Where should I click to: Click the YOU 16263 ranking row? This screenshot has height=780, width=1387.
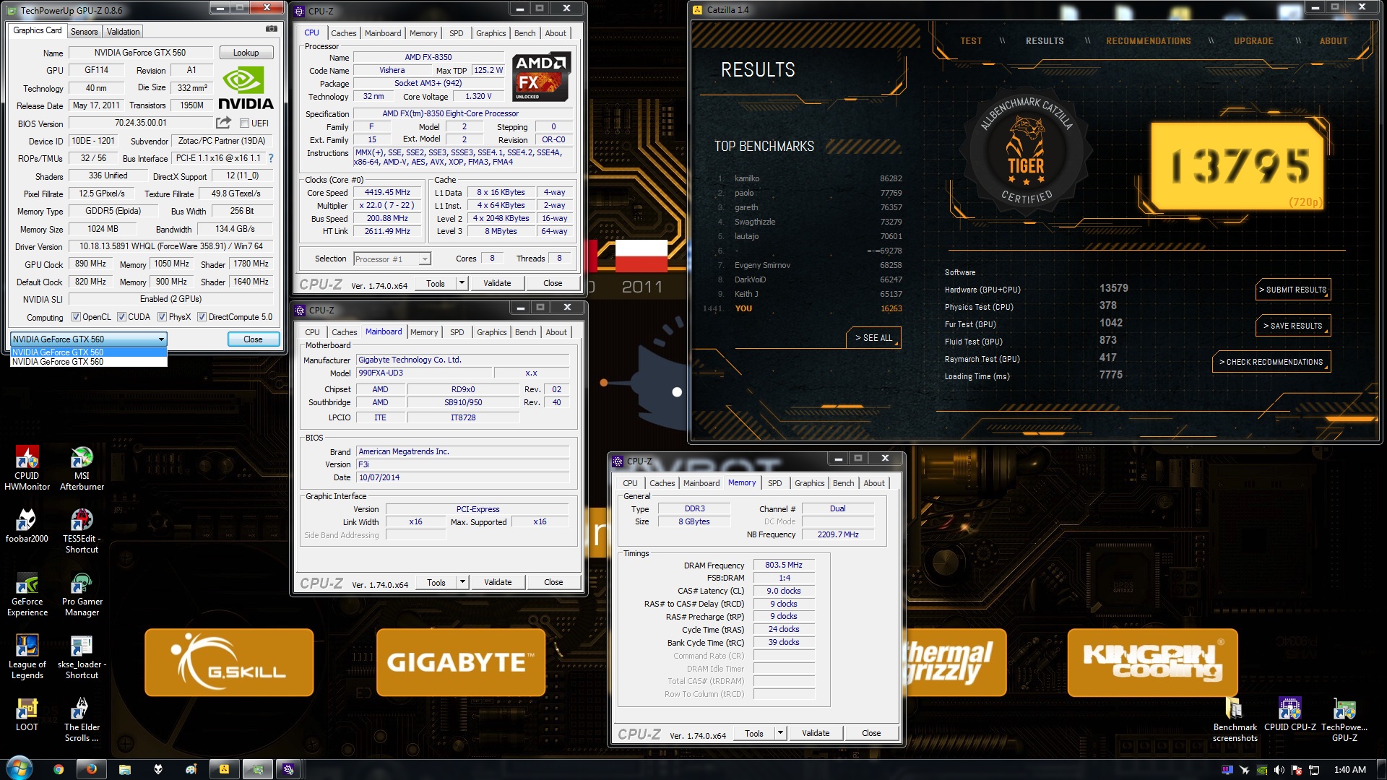pyautogui.click(x=803, y=308)
